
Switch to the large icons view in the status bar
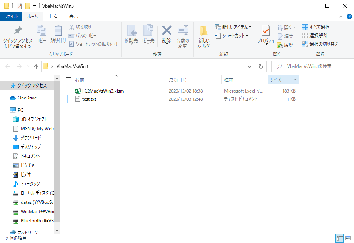pyautogui.click(x=348, y=238)
